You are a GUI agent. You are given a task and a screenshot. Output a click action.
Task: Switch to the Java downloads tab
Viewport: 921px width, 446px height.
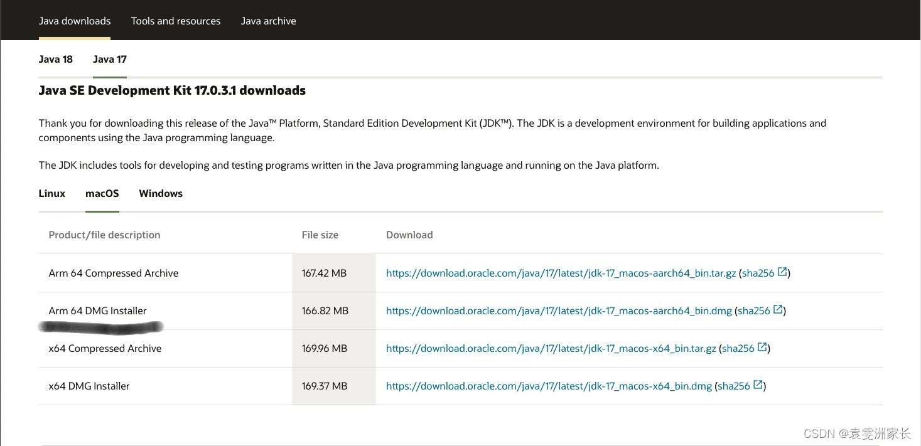(75, 21)
